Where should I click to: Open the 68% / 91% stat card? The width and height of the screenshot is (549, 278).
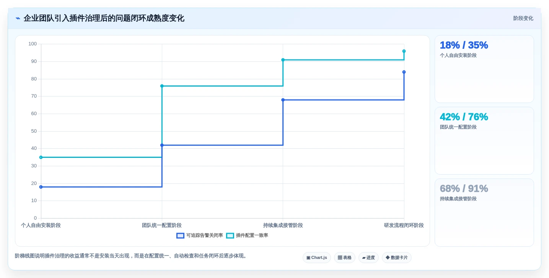coord(484,212)
